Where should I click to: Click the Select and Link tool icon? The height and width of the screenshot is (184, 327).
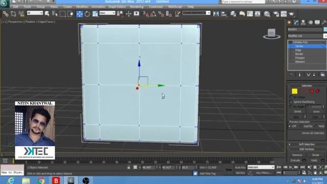click(x=6, y=14)
